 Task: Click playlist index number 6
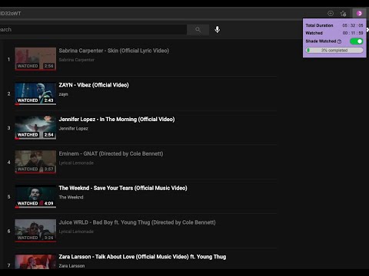(8, 231)
